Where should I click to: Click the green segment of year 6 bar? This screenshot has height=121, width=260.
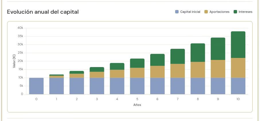(157, 60)
